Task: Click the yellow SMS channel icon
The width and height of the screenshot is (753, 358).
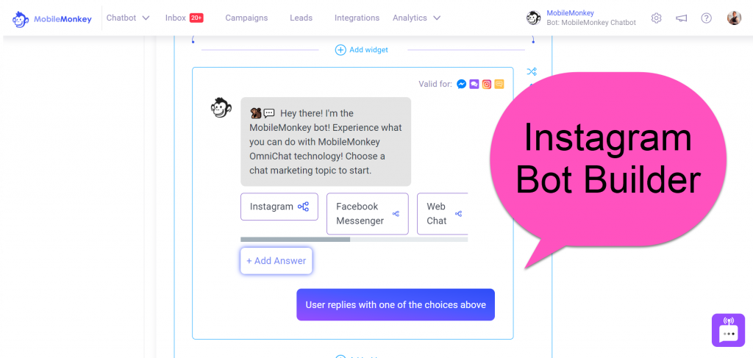Action: pyautogui.click(x=499, y=84)
